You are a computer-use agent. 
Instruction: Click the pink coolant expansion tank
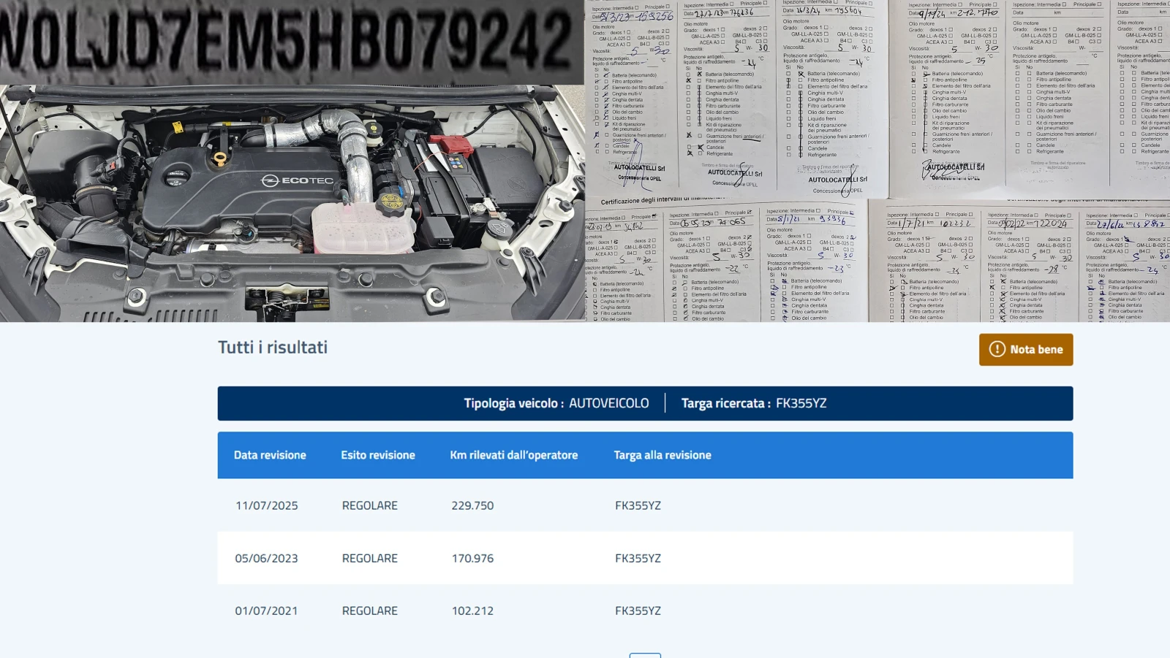click(x=351, y=228)
